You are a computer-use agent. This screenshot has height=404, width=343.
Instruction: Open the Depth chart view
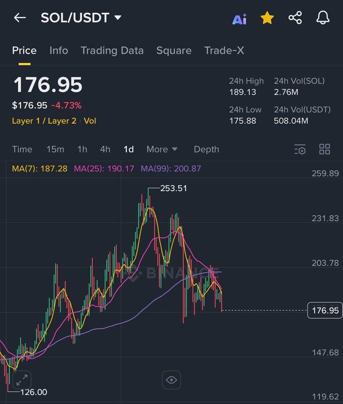pyautogui.click(x=206, y=149)
